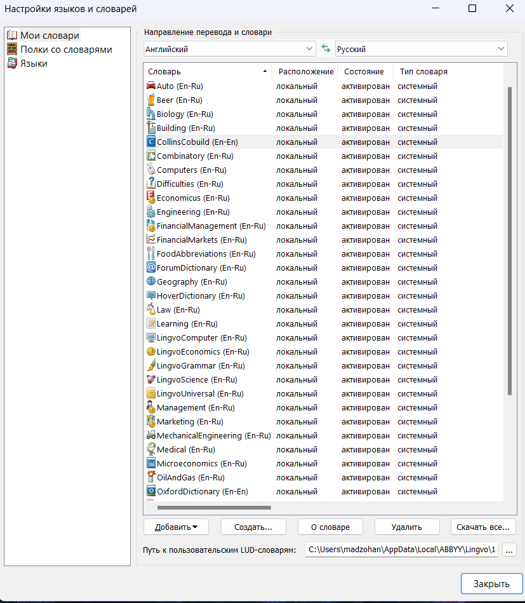Image resolution: width=525 pixels, height=603 pixels.
Task: Click the Закрыть button
Action: (491, 583)
